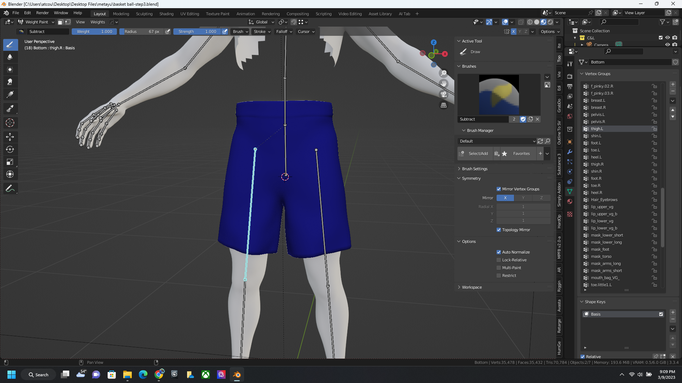
Task: Select the Scale tool
Action: coord(10,162)
